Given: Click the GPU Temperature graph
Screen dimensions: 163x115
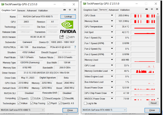Looking at the screenshot, I should 143,27.
